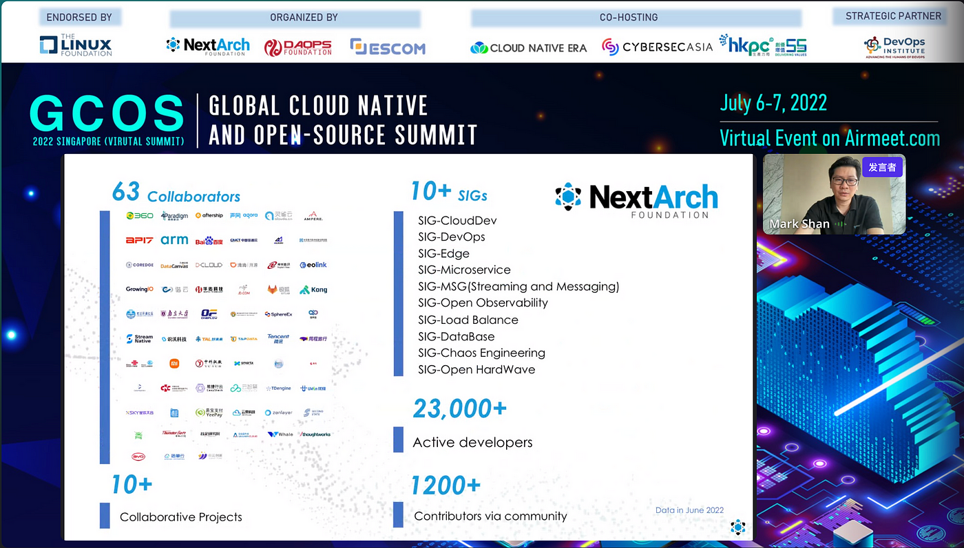964x548 pixels.
Task: Click the 360 collaborator logo
Action: click(x=140, y=215)
